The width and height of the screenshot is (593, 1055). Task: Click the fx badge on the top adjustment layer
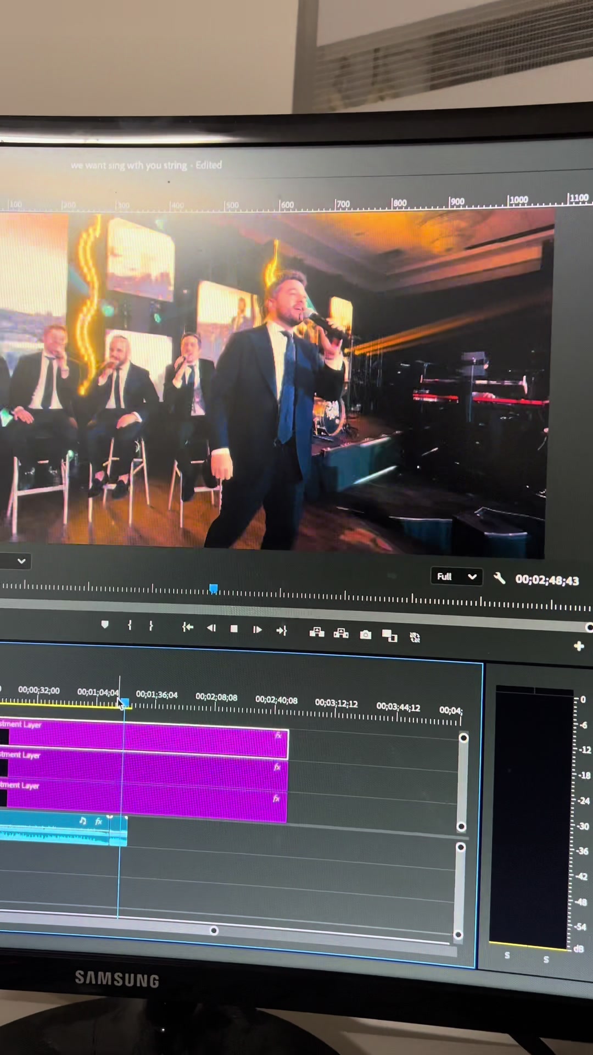tap(278, 735)
